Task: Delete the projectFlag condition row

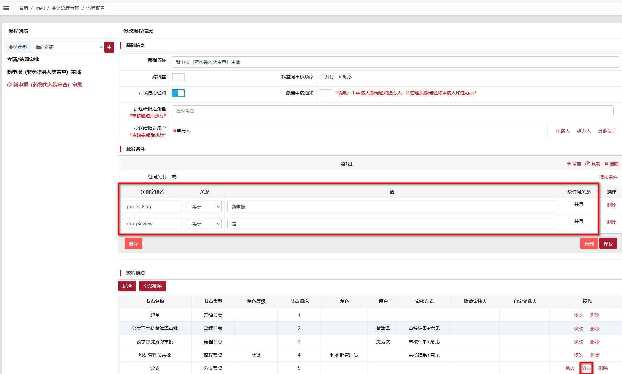Action: tap(612, 205)
